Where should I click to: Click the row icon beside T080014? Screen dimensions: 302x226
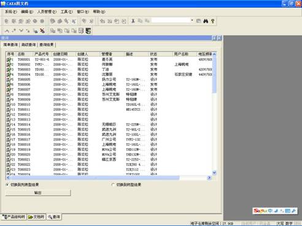coord(9,124)
